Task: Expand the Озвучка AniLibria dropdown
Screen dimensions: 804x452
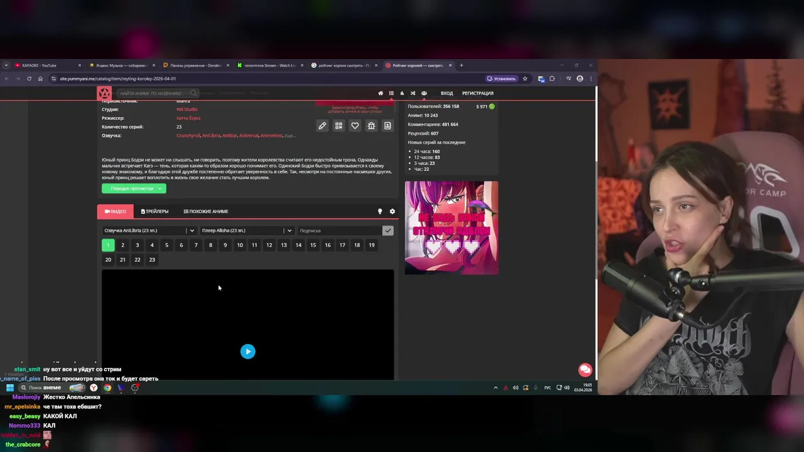Action: pos(149,230)
